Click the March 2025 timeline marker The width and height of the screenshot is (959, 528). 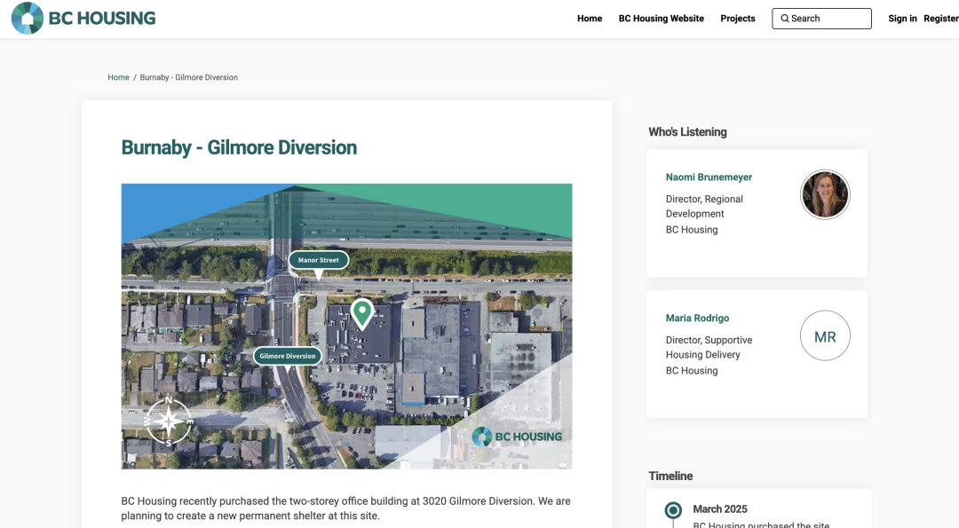[x=673, y=509]
